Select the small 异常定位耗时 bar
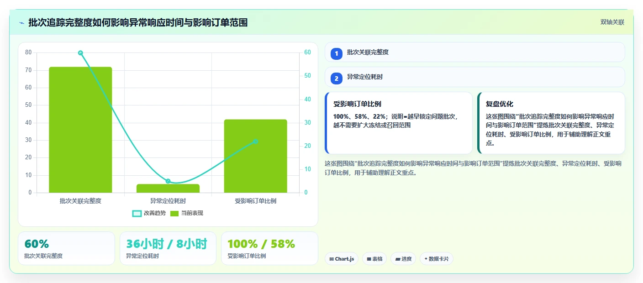This screenshot has height=283, width=643. (x=168, y=188)
